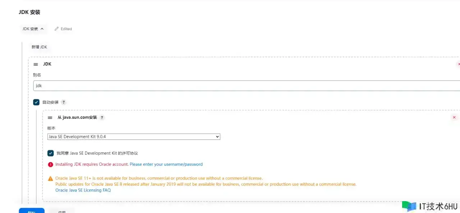Screen dimensions: 460x213
Task: Delete the java.sun.com installer with red X
Action: (x=454, y=118)
